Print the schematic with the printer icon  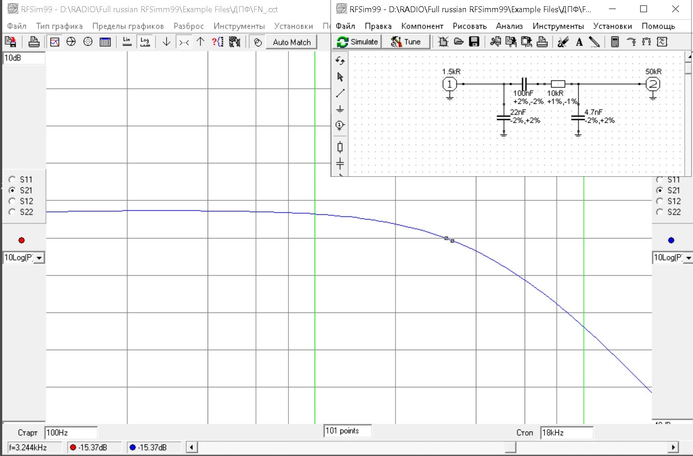tap(542, 42)
